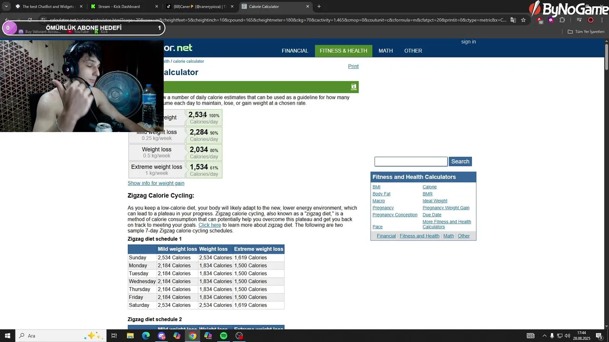609x342 pixels.
Task: Open File Explorer from the taskbar
Action: 130,336
